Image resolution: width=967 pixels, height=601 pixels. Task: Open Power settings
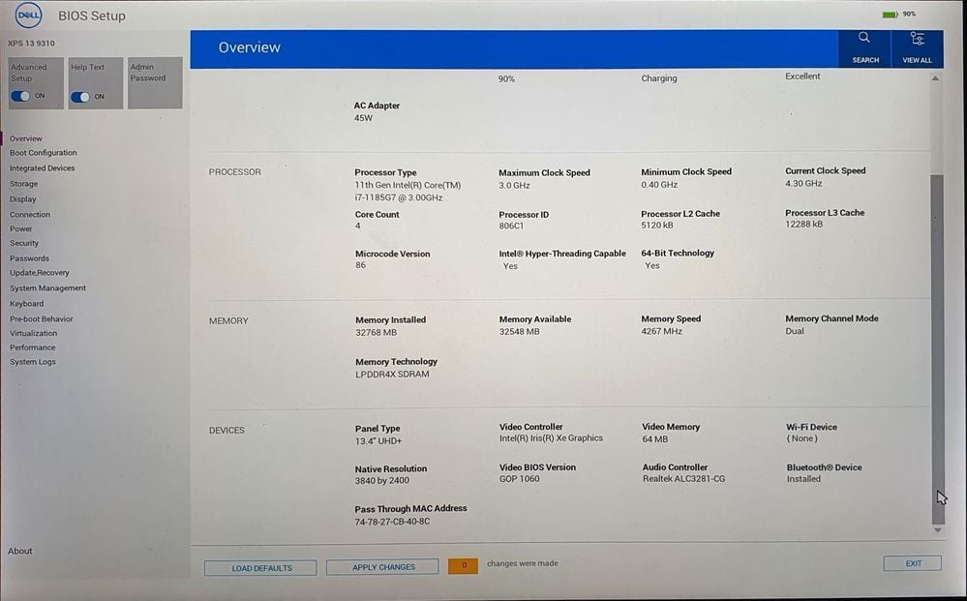(x=21, y=228)
